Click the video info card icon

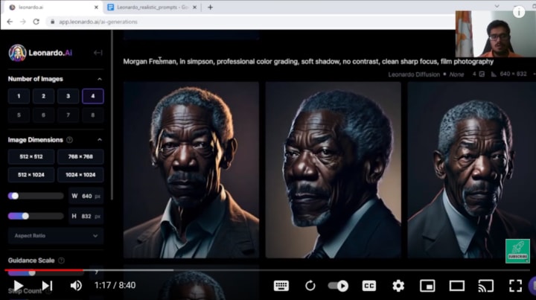tap(519, 12)
